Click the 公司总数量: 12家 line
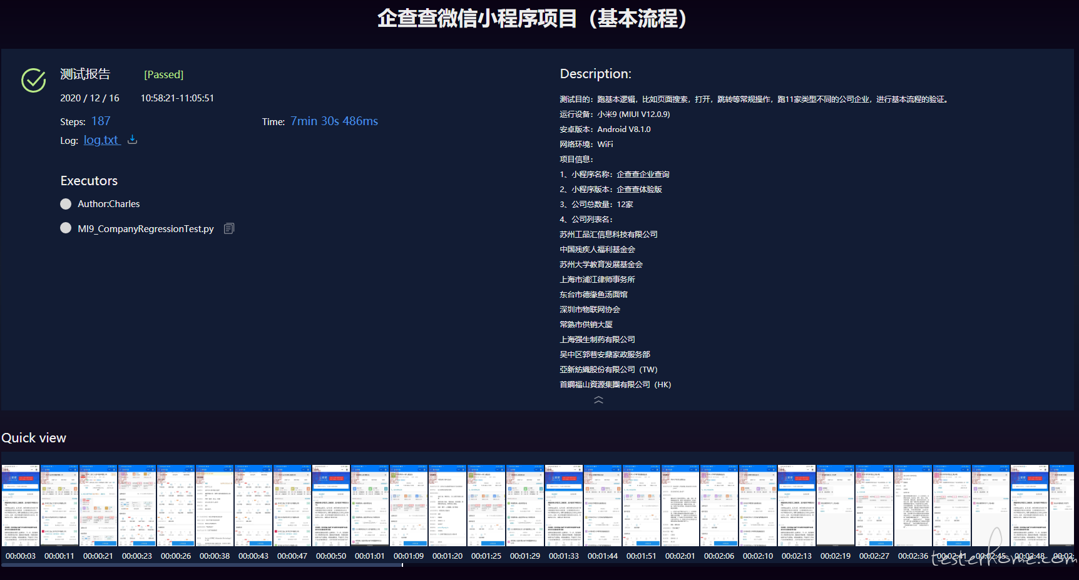This screenshot has width=1079, height=580. pyautogui.click(x=596, y=205)
